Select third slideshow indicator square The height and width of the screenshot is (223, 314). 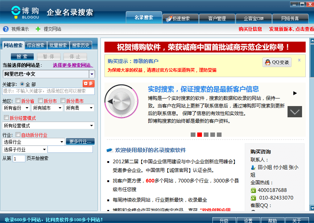(x=206, y=135)
